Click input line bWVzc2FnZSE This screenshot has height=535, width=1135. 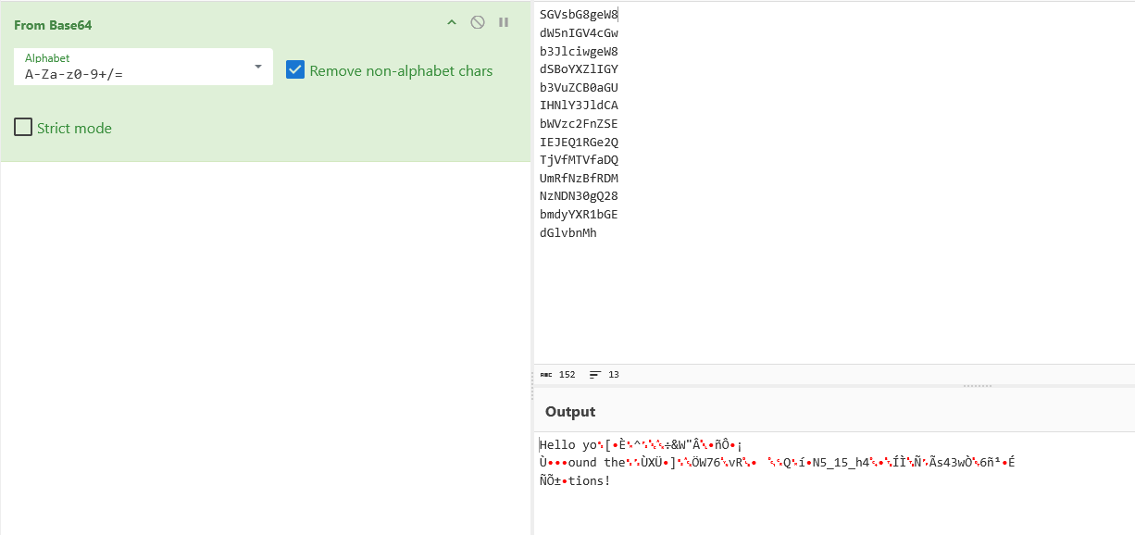click(579, 124)
